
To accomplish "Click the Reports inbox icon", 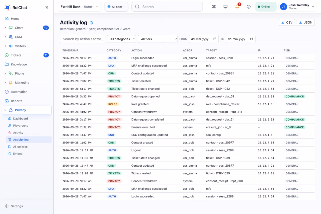I will [7, 101].
